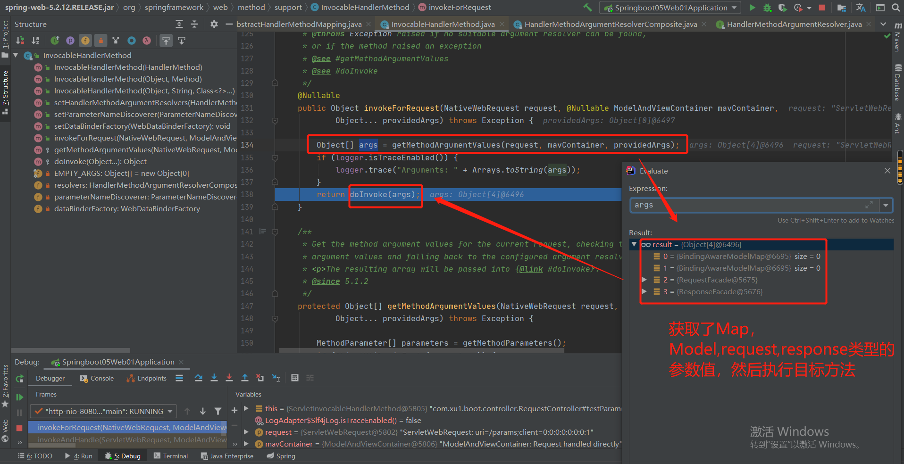
Task: Open Java Enterprise tool window
Action: click(227, 456)
